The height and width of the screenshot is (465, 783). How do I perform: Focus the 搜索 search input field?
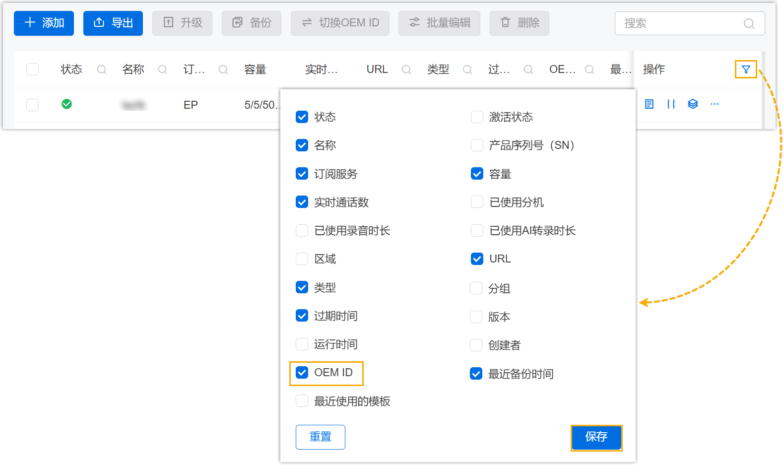tap(680, 23)
